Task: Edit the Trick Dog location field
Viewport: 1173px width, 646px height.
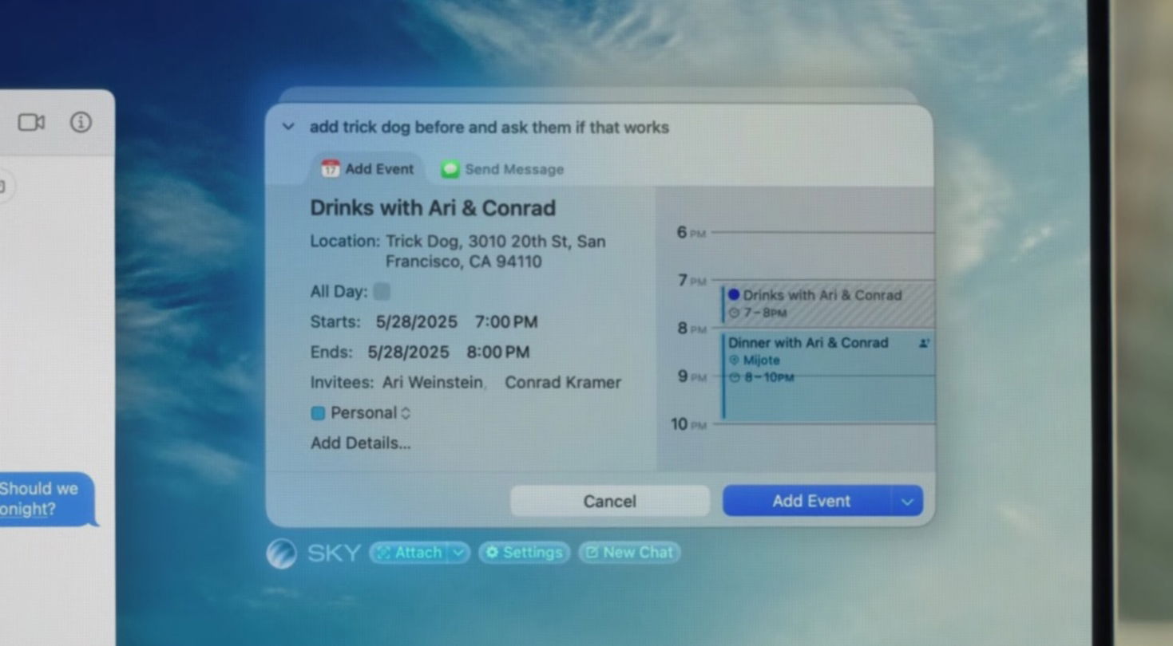Action: click(x=495, y=251)
